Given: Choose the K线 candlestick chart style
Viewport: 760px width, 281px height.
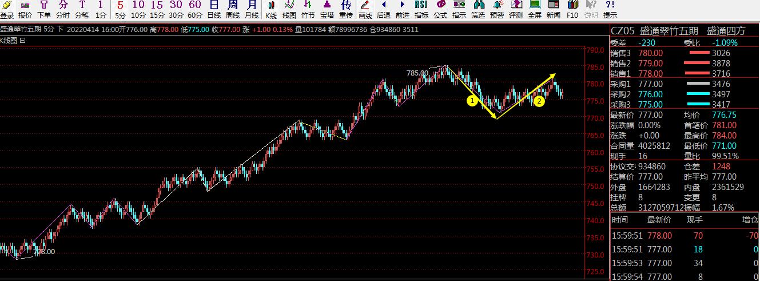Looking at the screenshot, I should tap(271, 10).
